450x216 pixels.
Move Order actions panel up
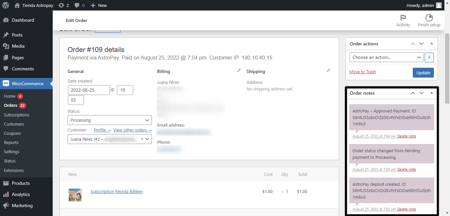point(413,44)
